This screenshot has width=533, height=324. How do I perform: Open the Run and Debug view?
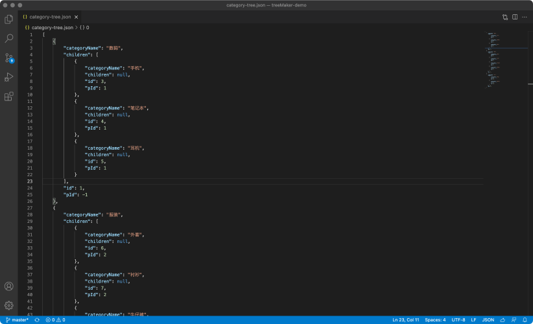click(x=9, y=77)
